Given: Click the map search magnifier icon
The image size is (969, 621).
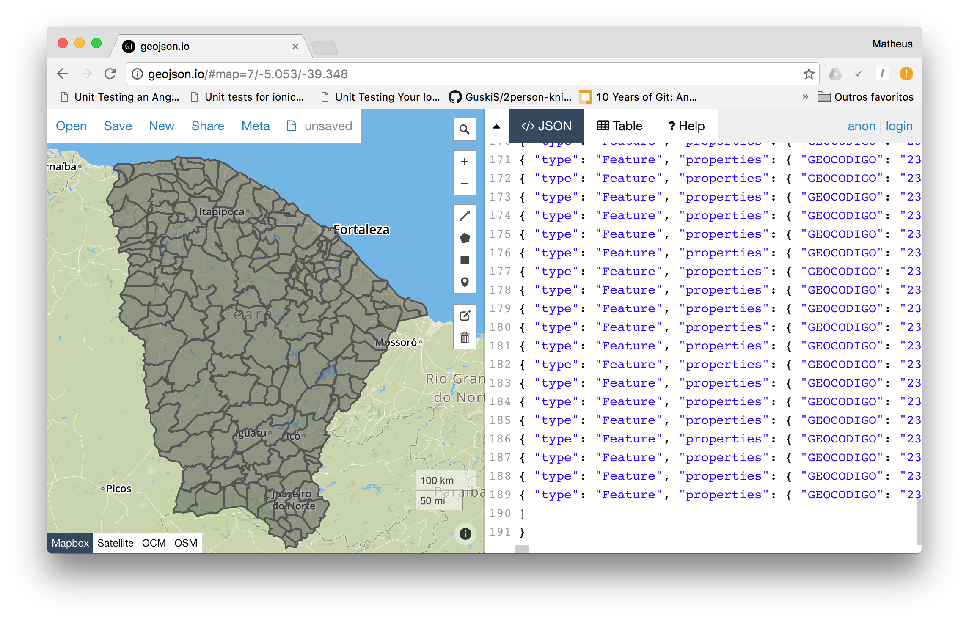Looking at the screenshot, I should coord(464,129).
